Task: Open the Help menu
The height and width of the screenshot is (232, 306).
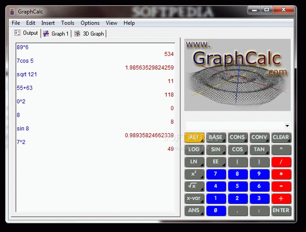Action: 129,23
